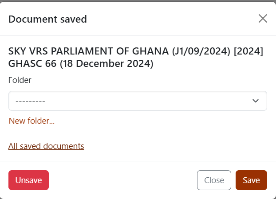Click the brown Save button
Image resolution: width=276 pixels, height=199 pixels.
(x=251, y=180)
